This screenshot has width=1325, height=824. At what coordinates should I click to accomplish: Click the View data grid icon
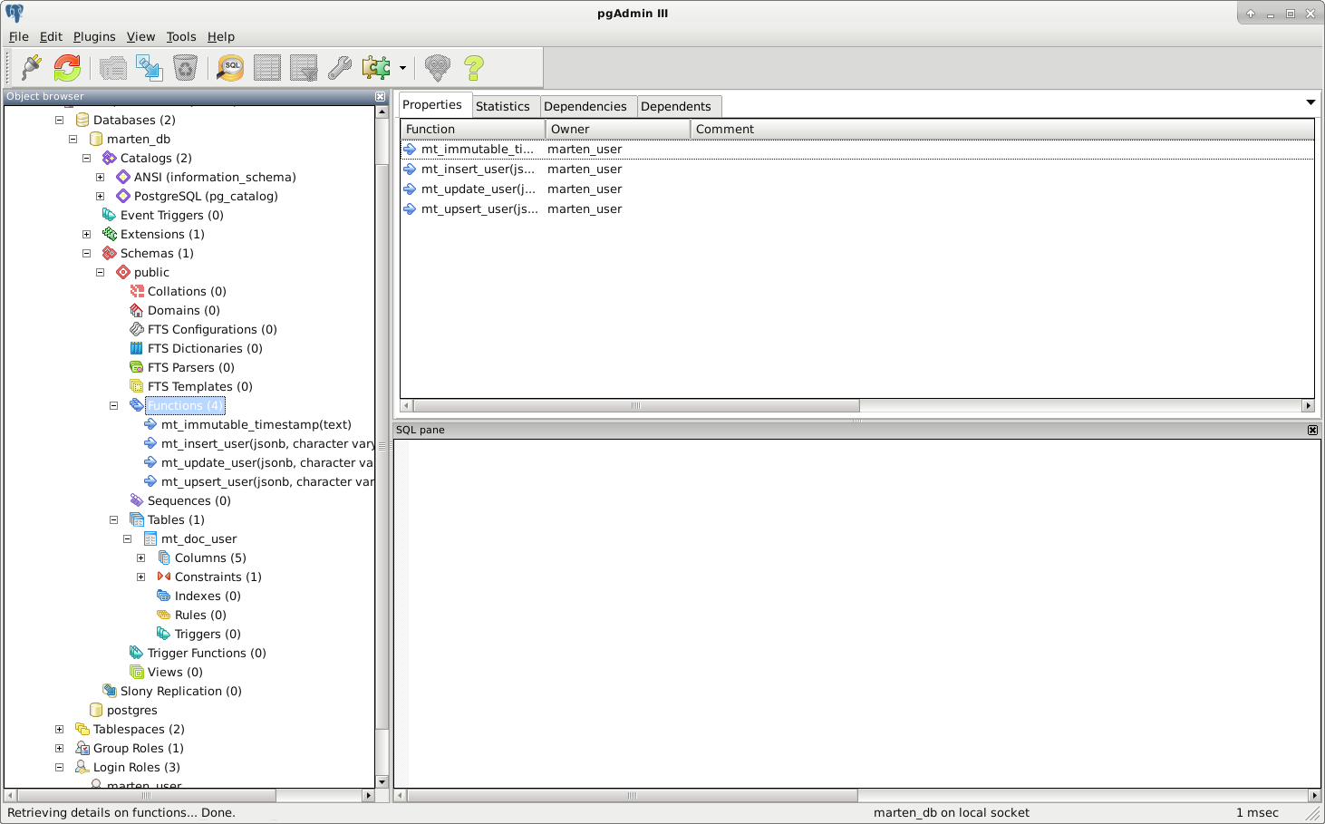266,67
